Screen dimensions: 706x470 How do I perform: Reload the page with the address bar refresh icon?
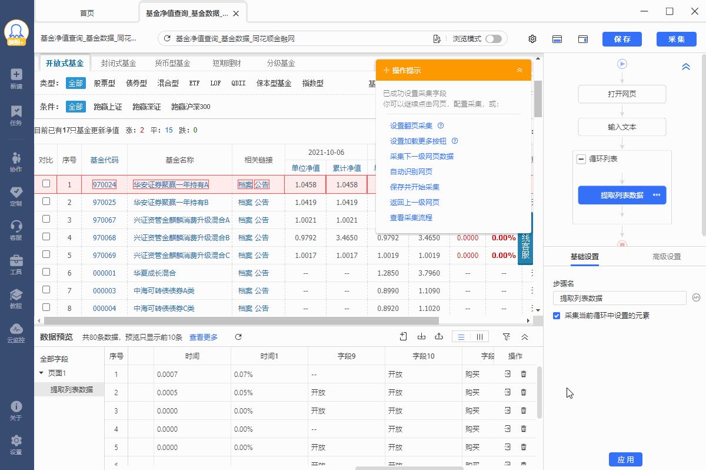pos(167,39)
